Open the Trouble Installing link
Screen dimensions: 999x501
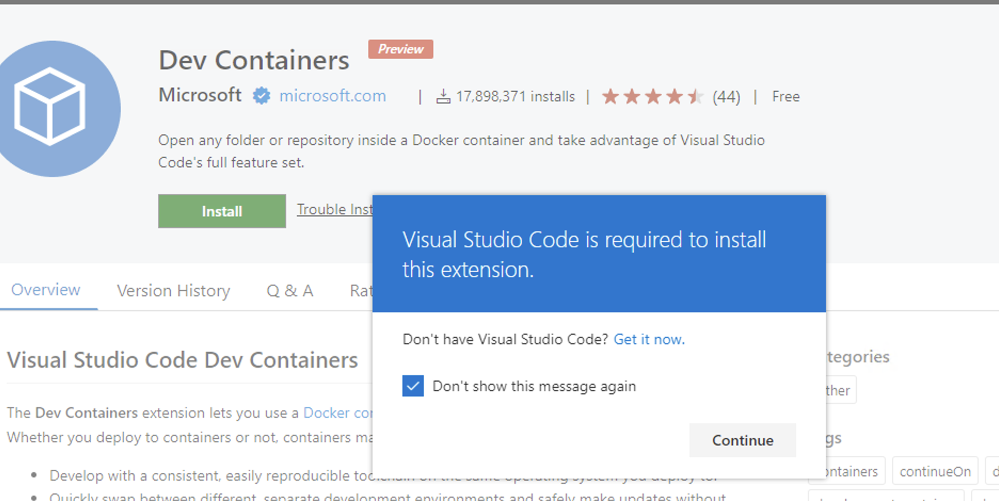[x=335, y=209]
